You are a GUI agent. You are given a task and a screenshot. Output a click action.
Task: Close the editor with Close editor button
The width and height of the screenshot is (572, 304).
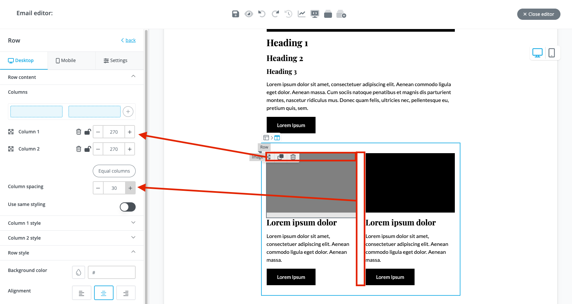[539, 14]
